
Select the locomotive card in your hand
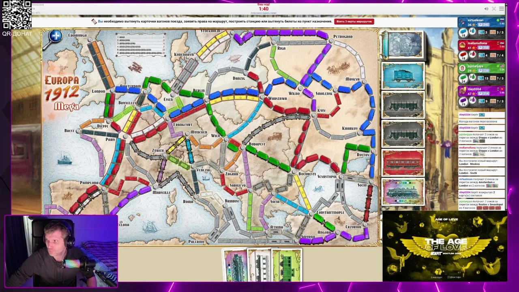point(235,266)
